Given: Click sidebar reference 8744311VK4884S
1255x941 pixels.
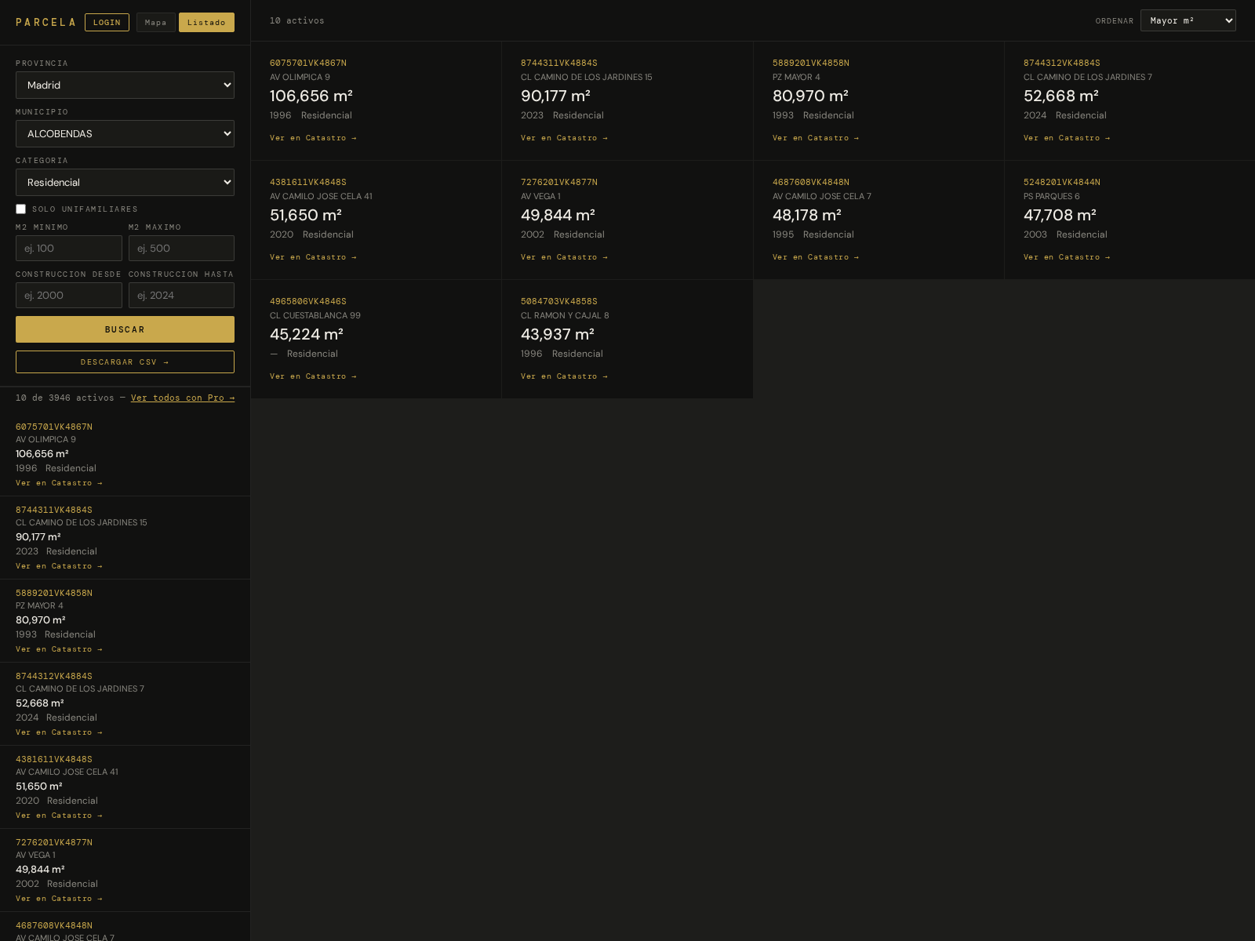Looking at the screenshot, I should point(54,510).
